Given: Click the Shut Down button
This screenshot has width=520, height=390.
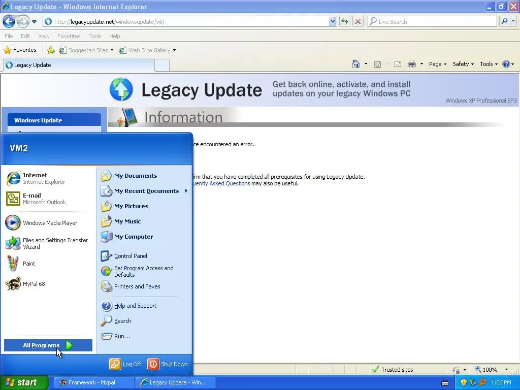Looking at the screenshot, I should 168,364.
